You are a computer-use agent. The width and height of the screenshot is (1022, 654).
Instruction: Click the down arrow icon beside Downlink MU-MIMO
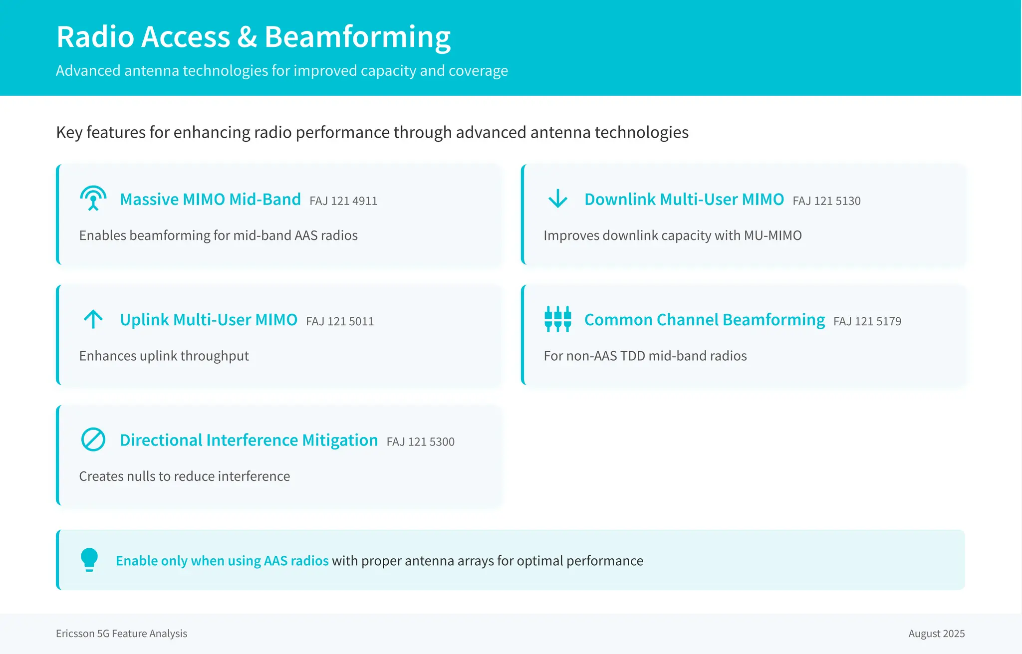557,199
